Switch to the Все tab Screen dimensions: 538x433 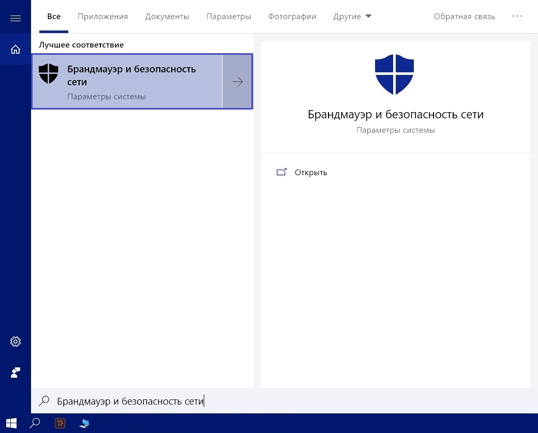point(54,17)
